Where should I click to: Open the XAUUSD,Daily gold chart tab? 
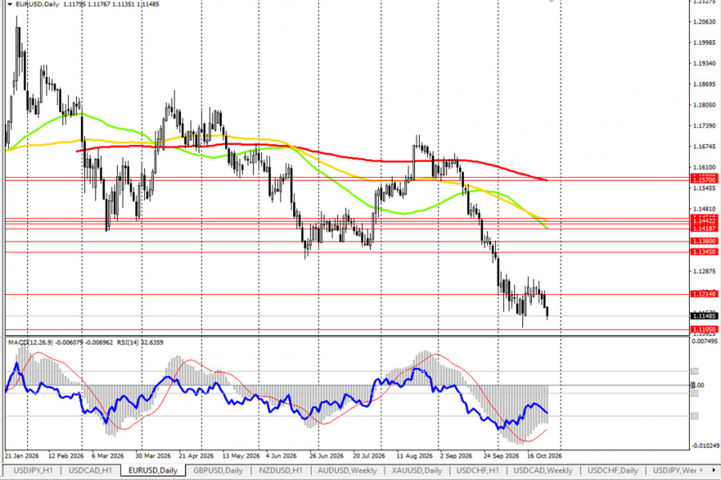(417, 470)
